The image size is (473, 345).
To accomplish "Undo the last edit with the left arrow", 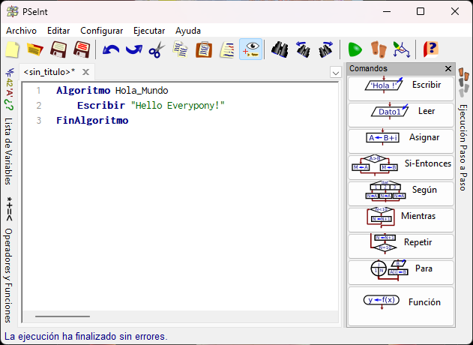I will [x=111, y=49].
